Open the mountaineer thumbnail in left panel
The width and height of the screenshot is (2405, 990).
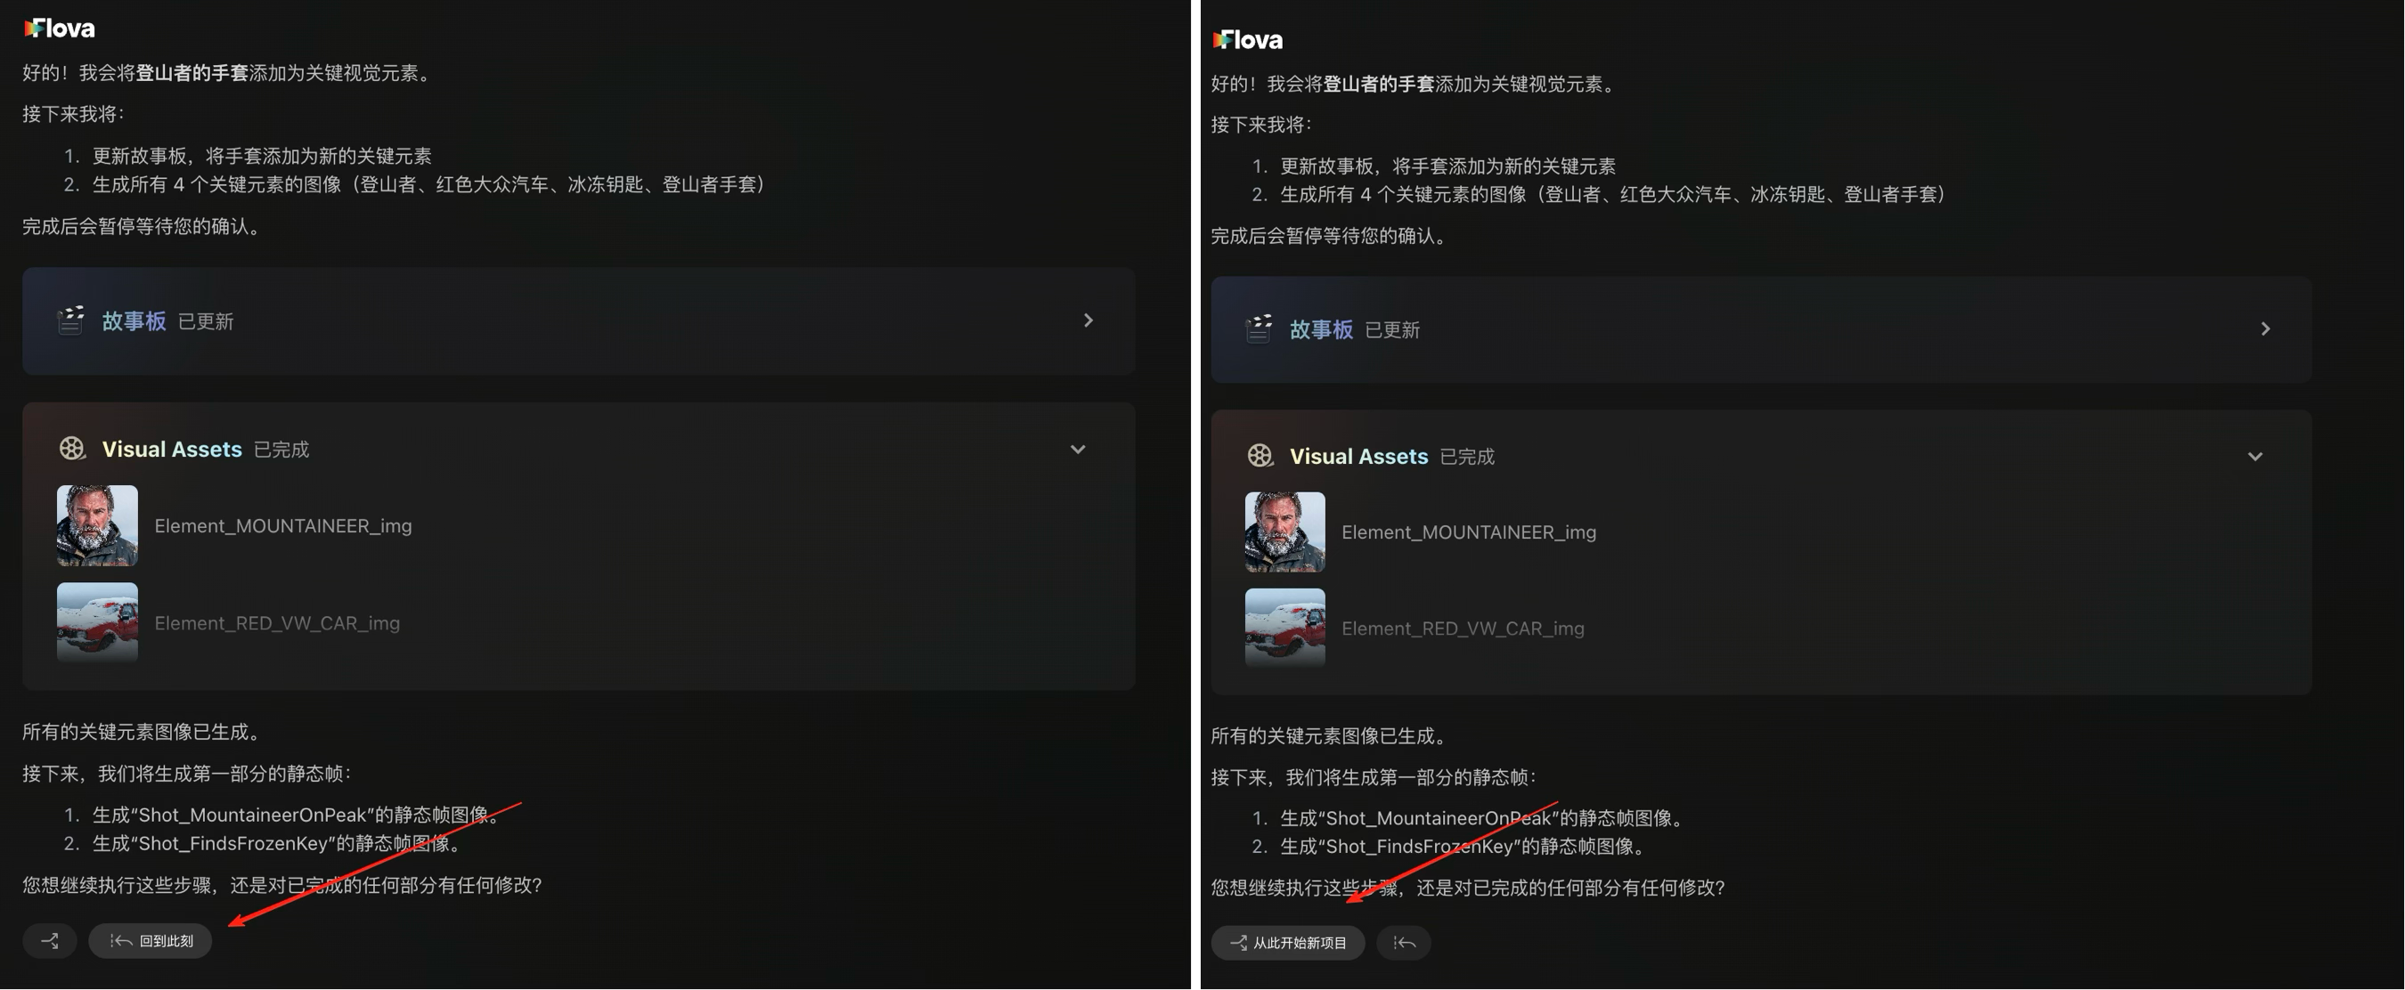tap(97, 525)
